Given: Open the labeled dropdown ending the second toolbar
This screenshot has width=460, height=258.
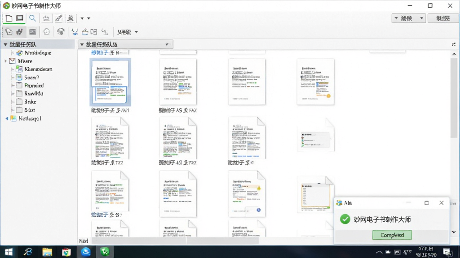Looking at the screenshot, I should pos(127,32).
